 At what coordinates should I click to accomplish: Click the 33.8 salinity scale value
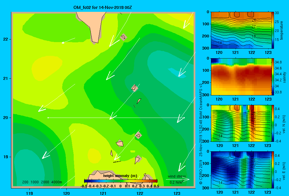[278, 92]
